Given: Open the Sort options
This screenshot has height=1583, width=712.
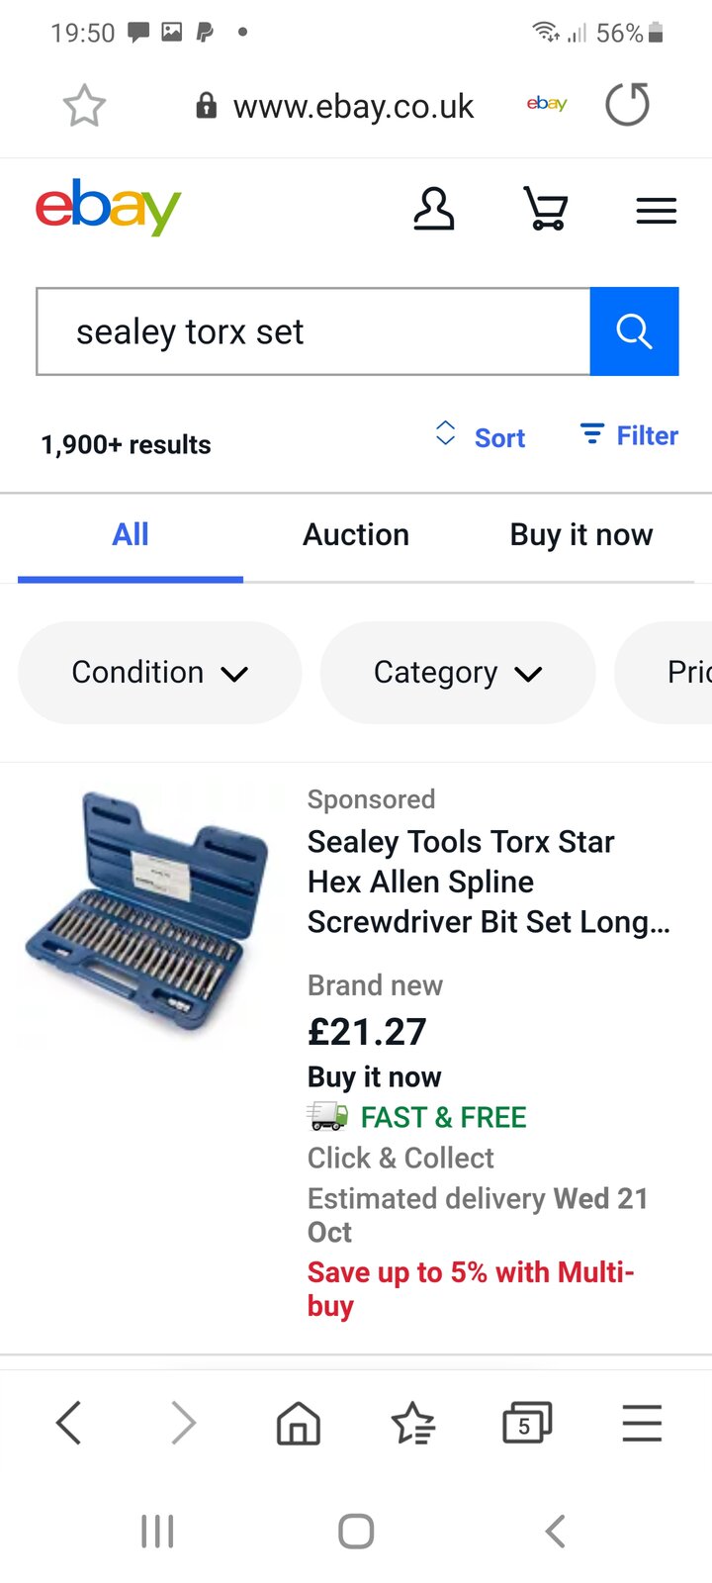Looking at the screenshot, I should [x=481, y=437].
